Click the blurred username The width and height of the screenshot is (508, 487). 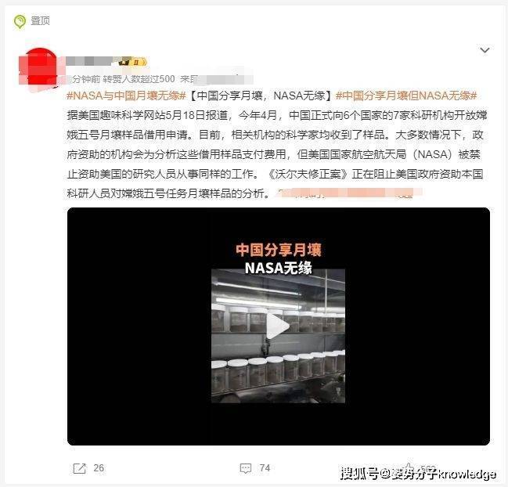coord(89,61)
